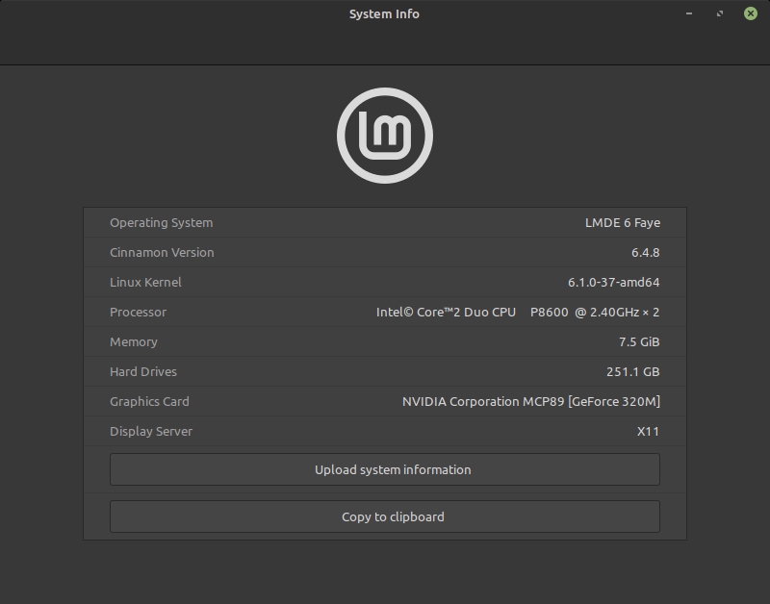Click the Linux Mint logo

tap(385, 136)
